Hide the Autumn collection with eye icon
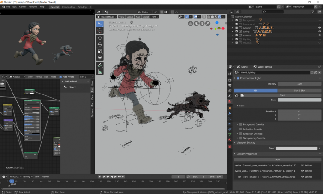Image resolution: width=323 pixels, height=194 pixels. click(319, 28)
